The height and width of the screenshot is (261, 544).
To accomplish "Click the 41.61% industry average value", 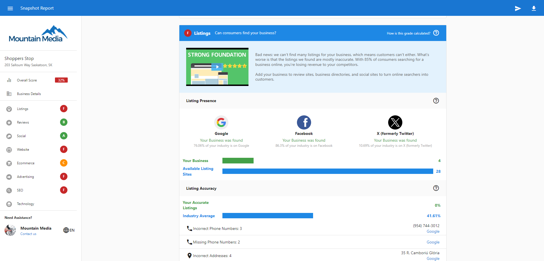I will (x=433, y=216).
